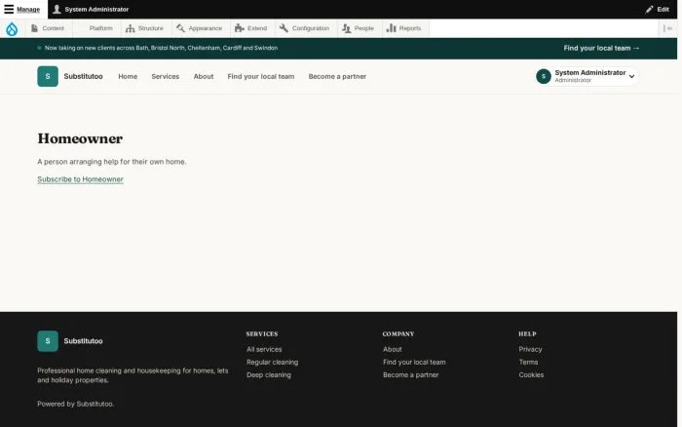Open footer Become a partner link
682x427 pixels.
pyautogui.click(x=410, y=374)
